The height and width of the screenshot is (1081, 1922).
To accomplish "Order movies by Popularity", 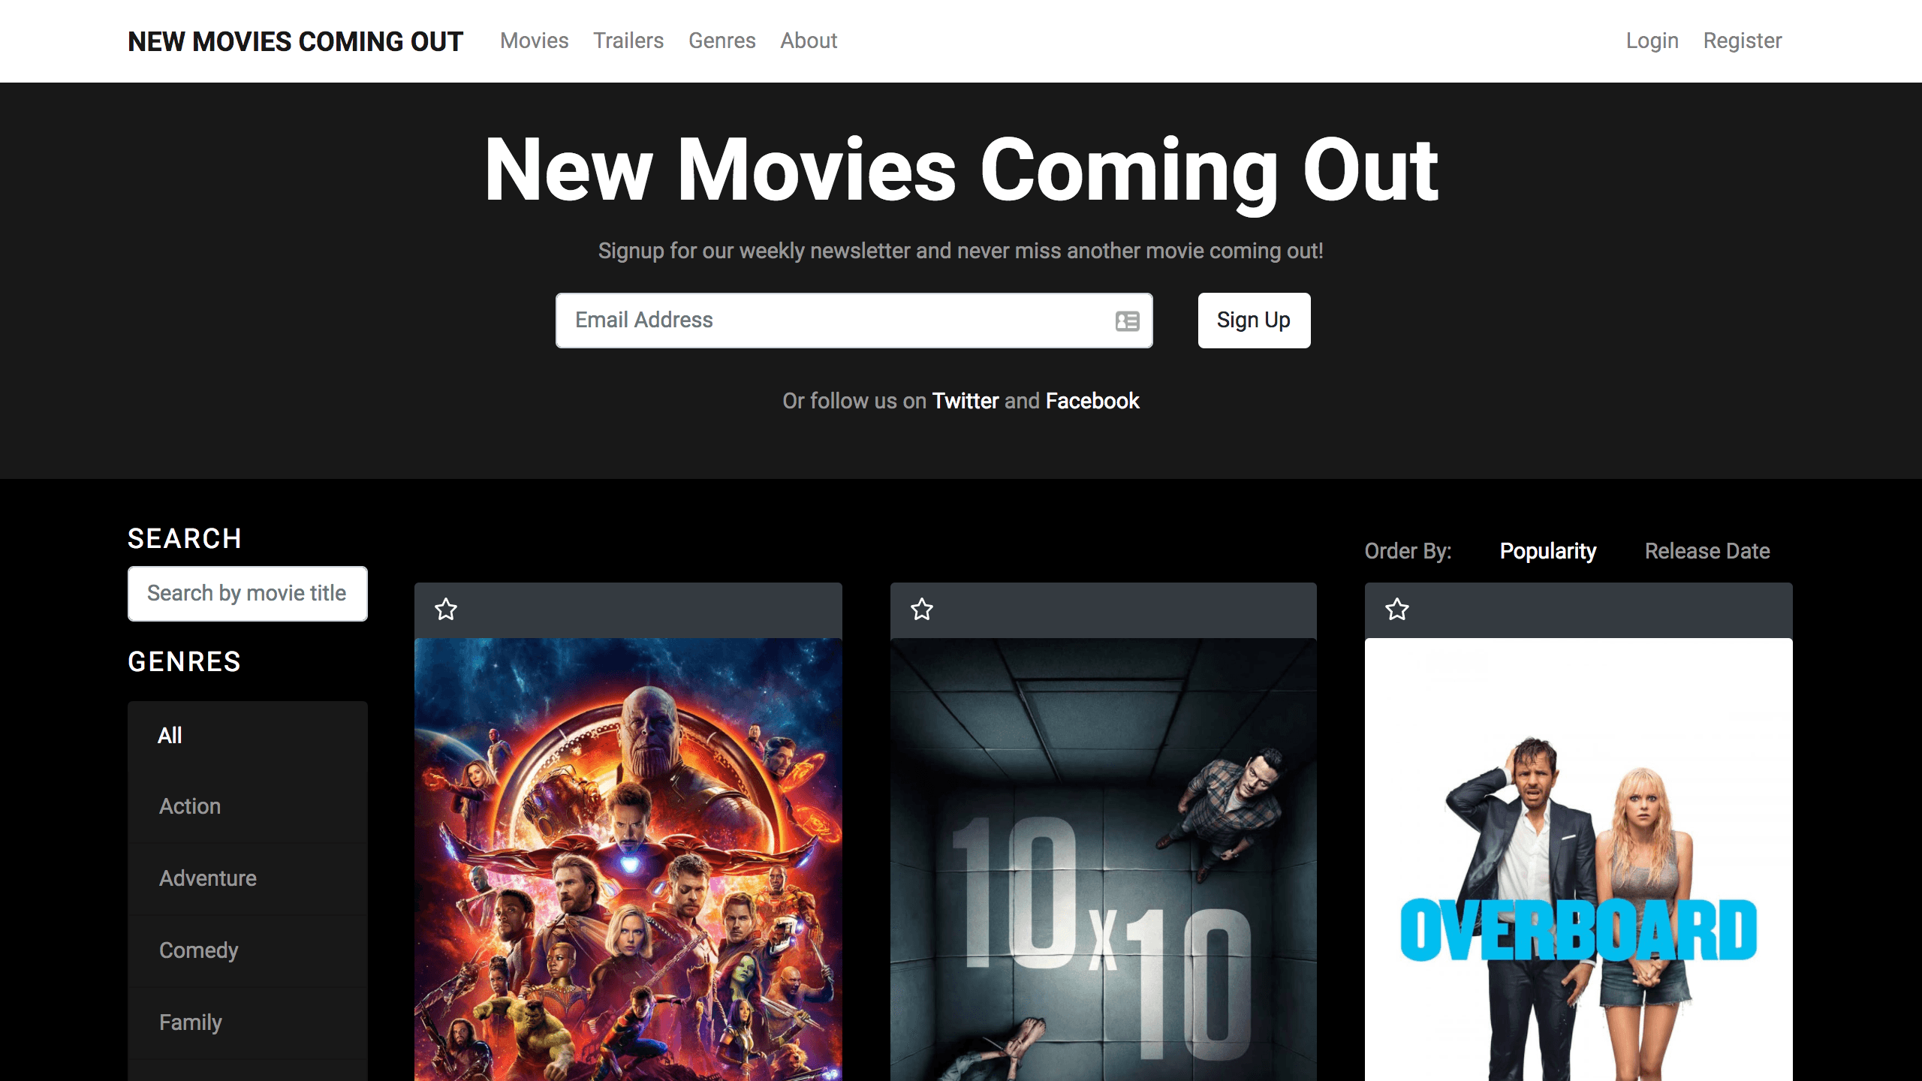I will [1548, 551].
